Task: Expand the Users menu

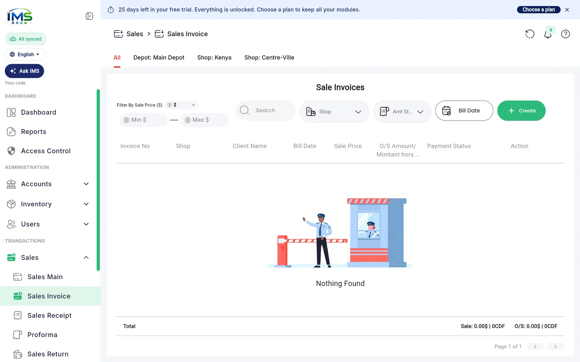Action: (86, 224)
